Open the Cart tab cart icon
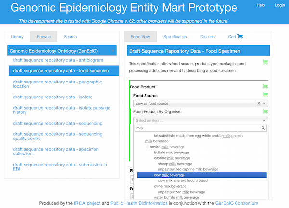 pyautogui.click(x=240, y=37)
